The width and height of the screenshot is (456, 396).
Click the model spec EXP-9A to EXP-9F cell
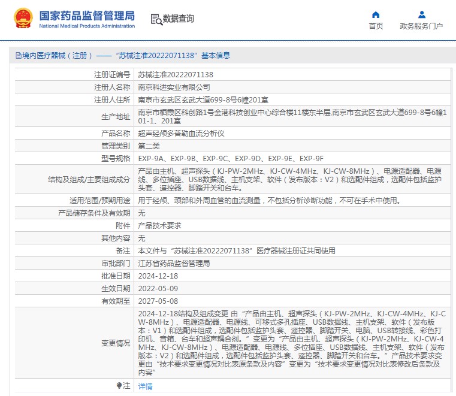click(231, 158)
